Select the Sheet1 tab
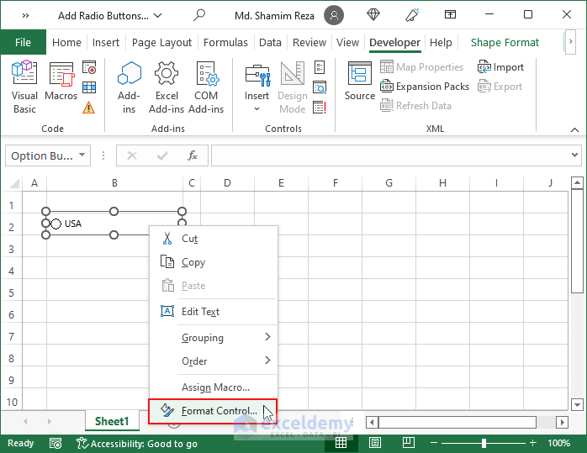Screen dimensions: 587x453 [112, 421]
